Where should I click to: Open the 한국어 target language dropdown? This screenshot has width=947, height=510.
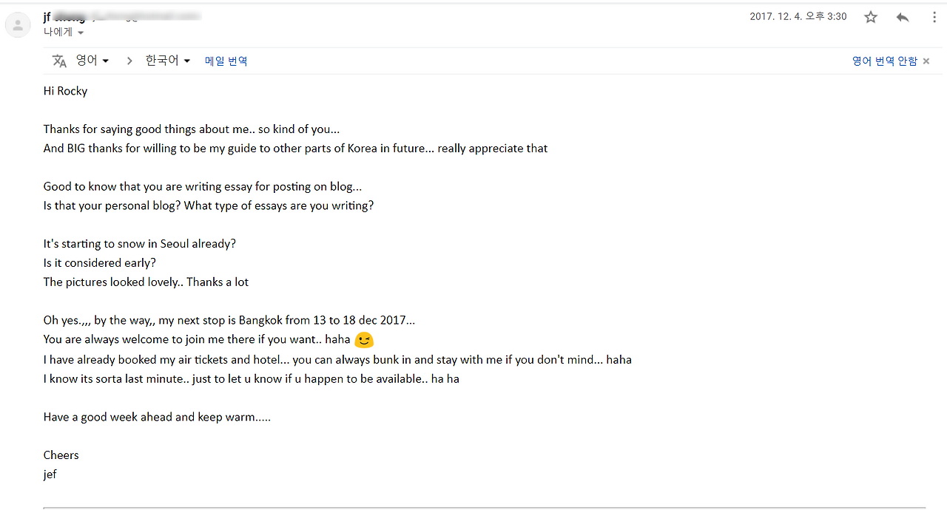tap(167, 61)
